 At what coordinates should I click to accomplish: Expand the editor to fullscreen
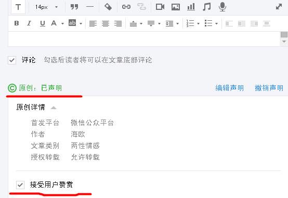[279, 7]
